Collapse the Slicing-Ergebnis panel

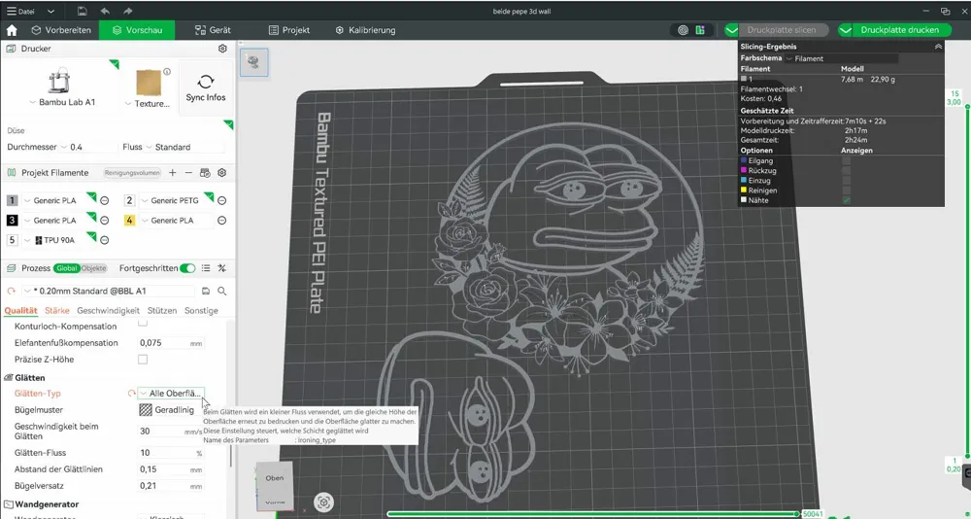(938, 47)
